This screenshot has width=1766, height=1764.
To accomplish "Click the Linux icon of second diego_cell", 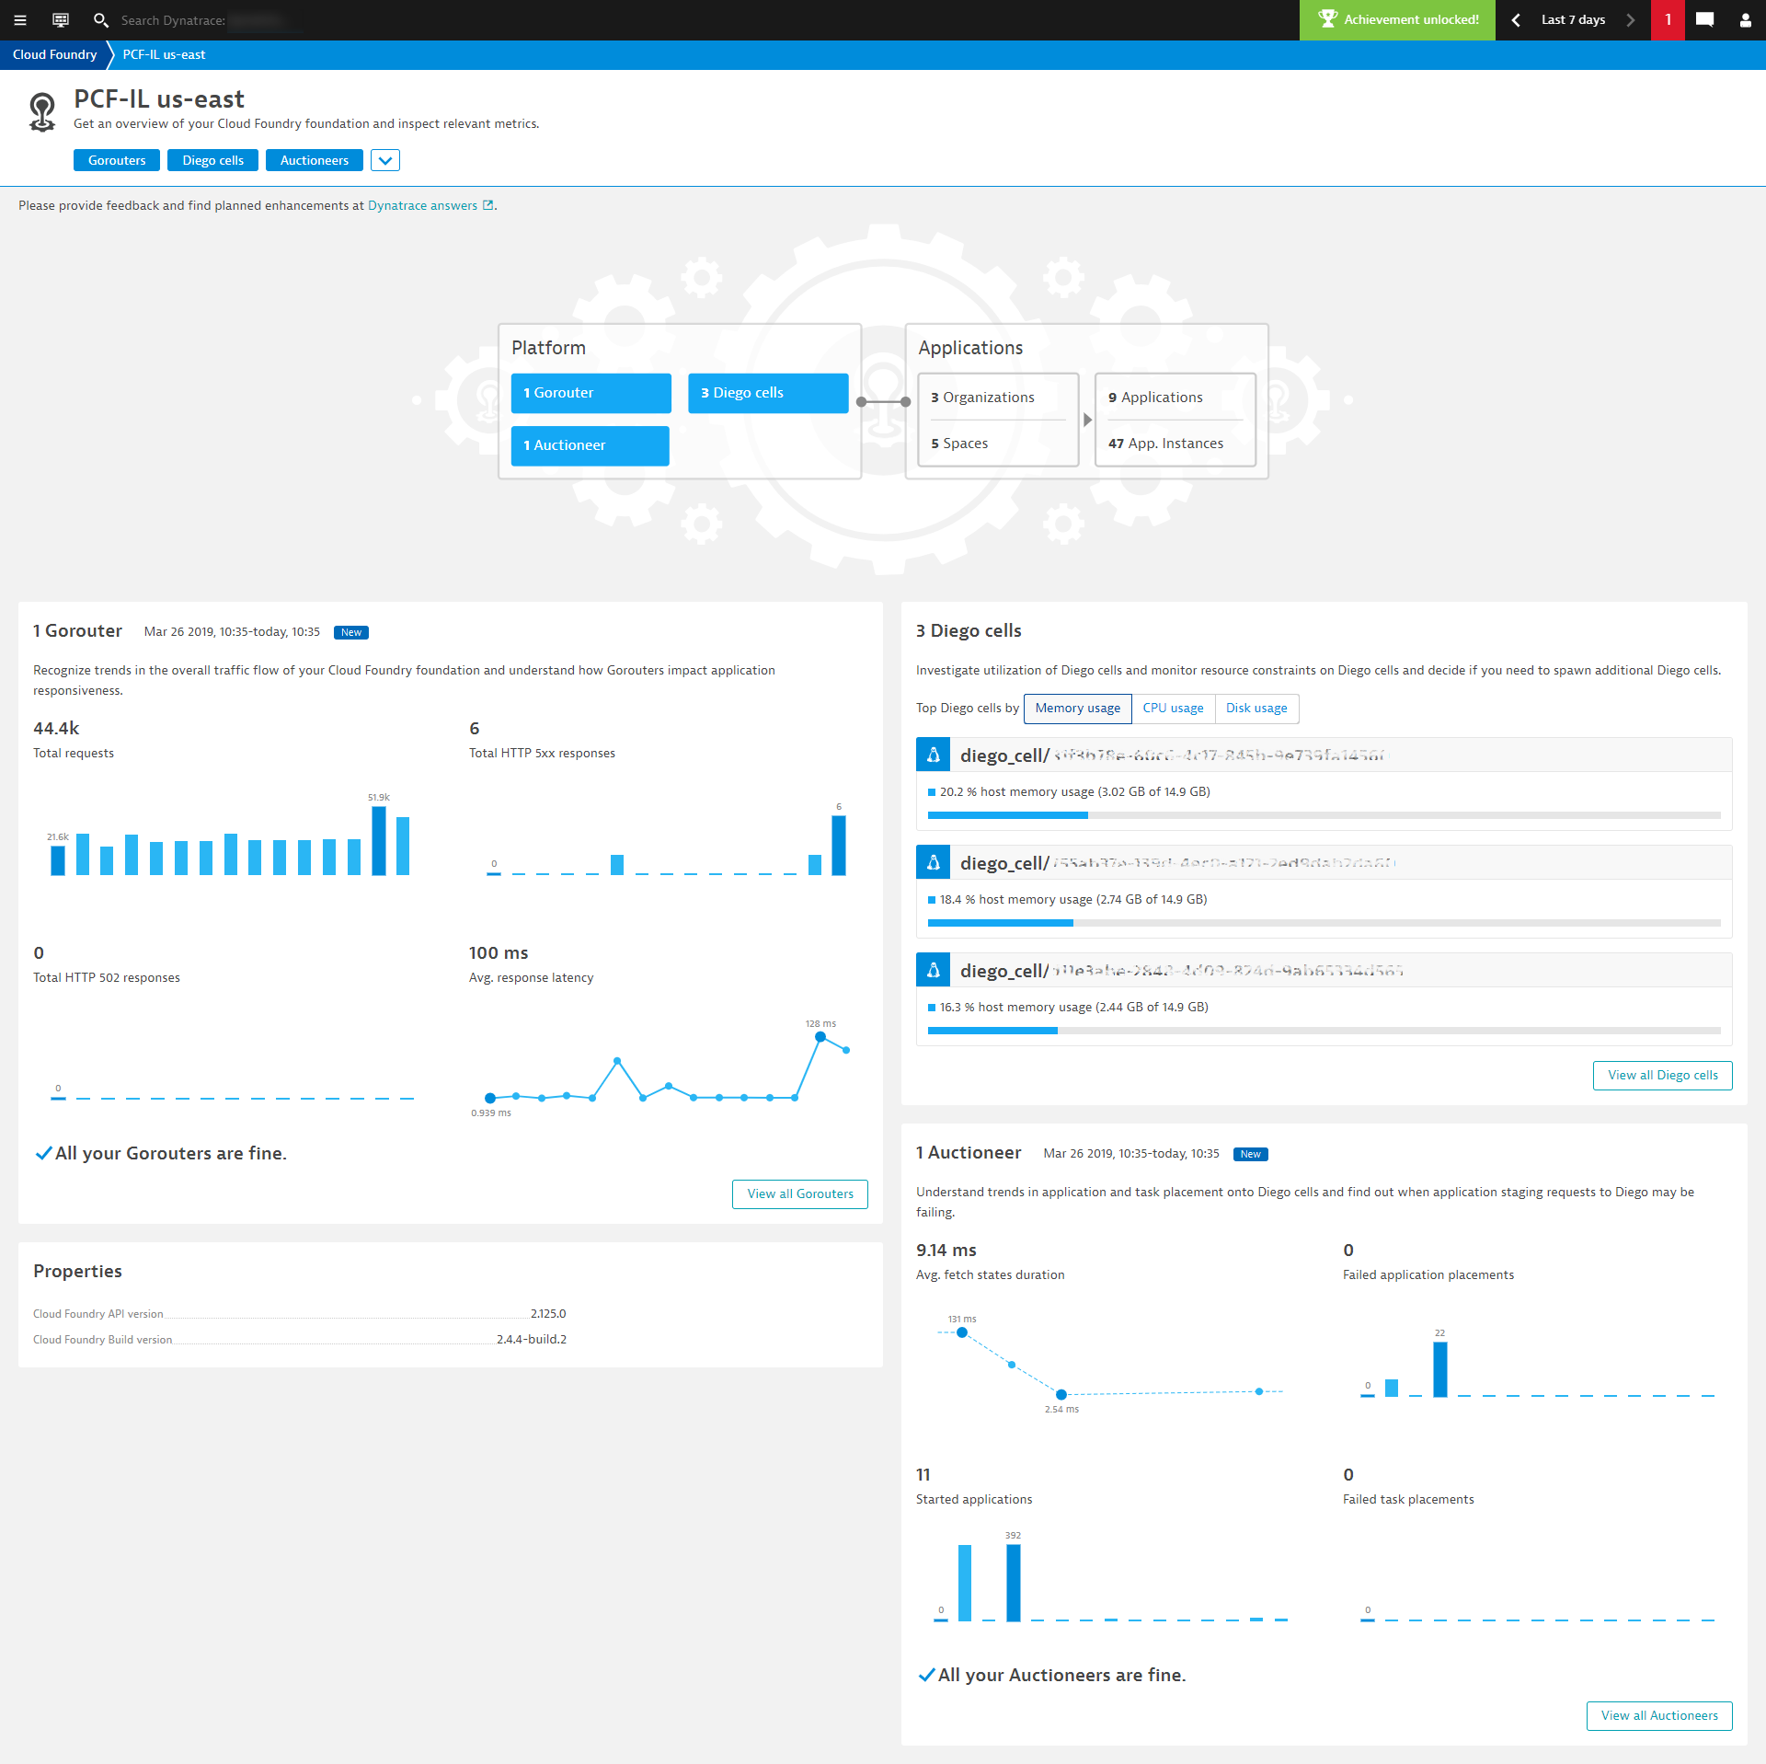I will pyautogui.click(x=933, y=862).
